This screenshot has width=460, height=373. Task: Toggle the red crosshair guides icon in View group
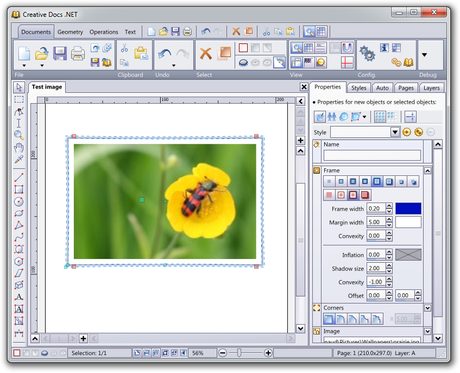pos(346,62)
